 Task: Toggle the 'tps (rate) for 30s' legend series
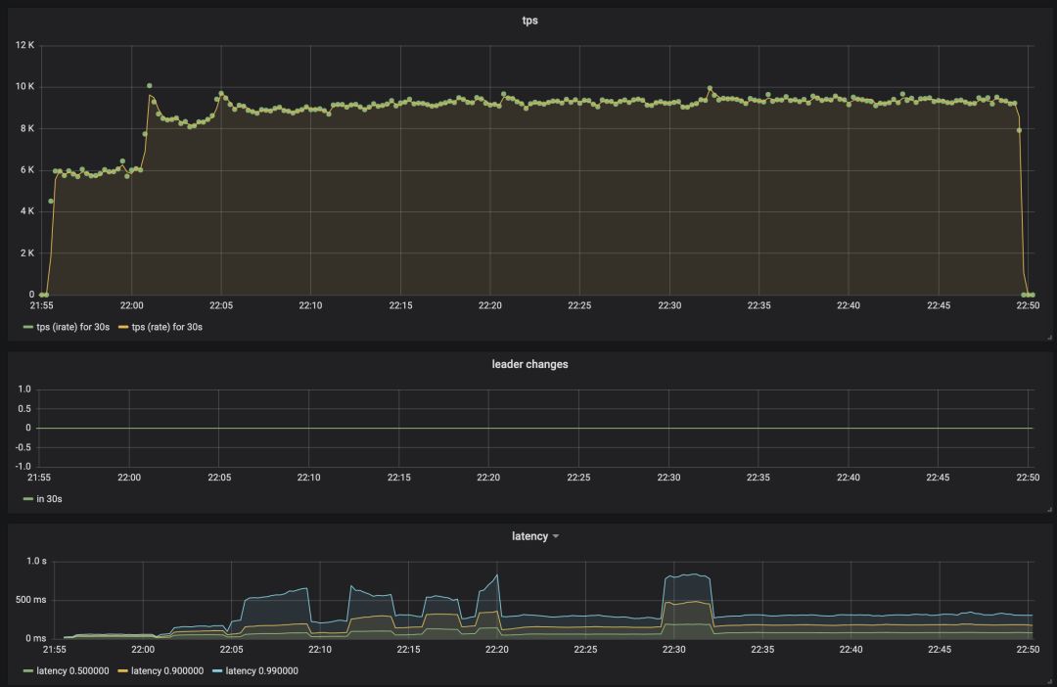click(166, 327)
